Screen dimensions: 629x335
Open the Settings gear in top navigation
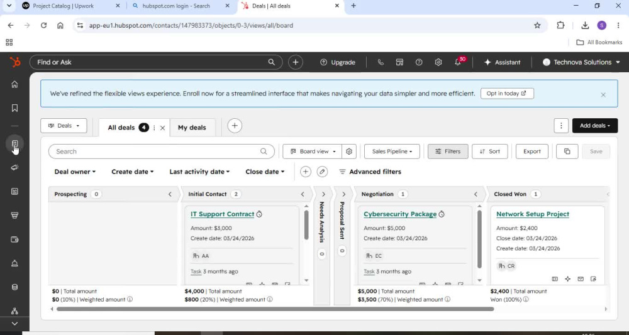[438, 62]
